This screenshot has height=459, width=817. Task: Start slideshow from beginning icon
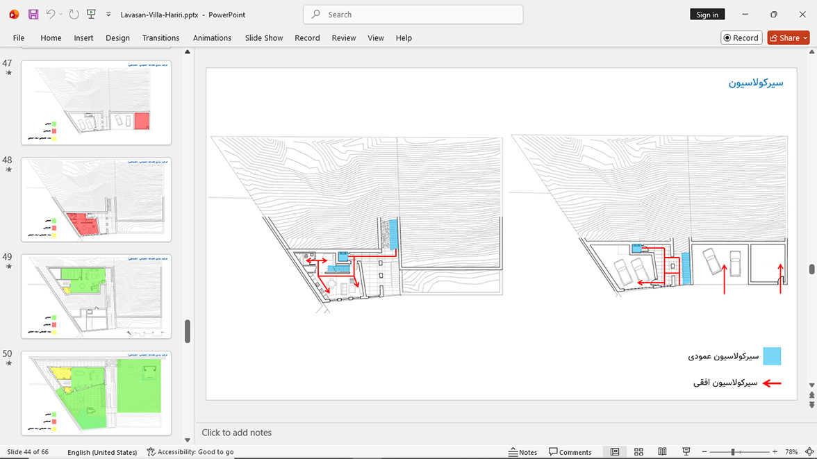point(91,14)
